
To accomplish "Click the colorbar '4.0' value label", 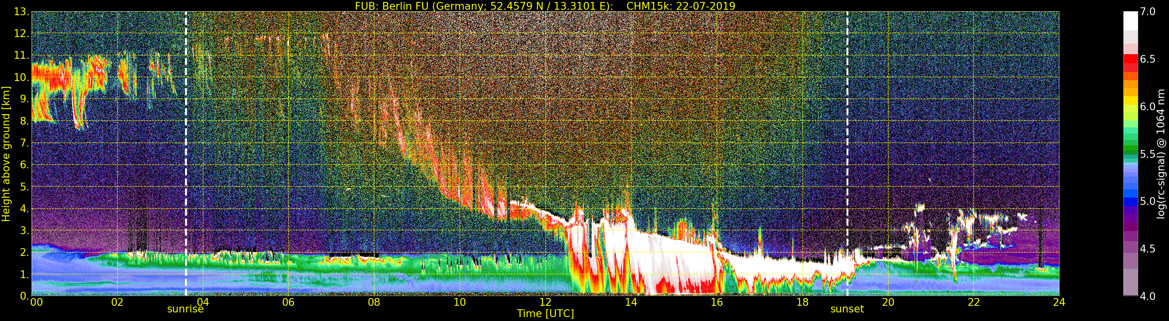I will point(1148,296).
